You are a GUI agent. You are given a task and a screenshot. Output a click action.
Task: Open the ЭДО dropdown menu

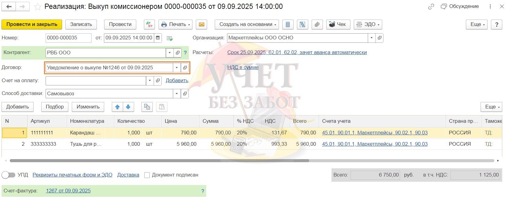368,24
